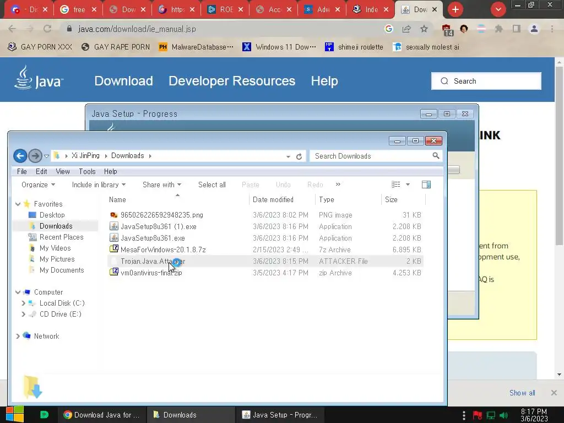
Task: Select My Videos in navigation pane
Action: [55, 248]
